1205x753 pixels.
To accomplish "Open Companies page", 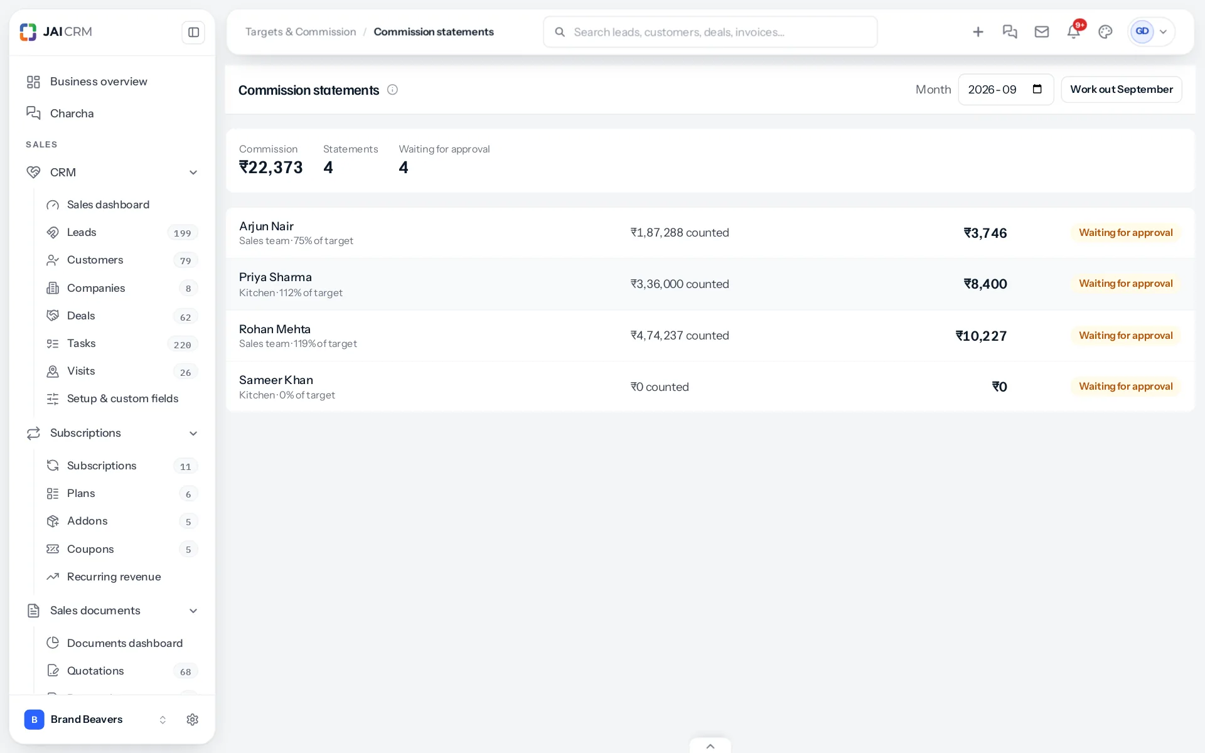I will coord(122,288).
